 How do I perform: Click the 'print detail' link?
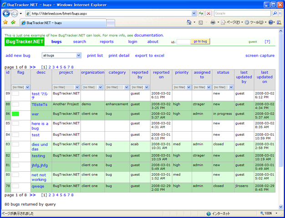pyautogui.click(x=119, y=55)
